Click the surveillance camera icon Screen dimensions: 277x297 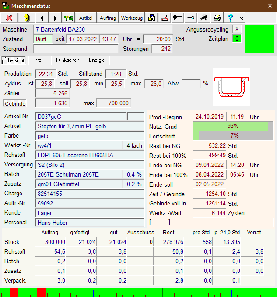click(203, 18)
